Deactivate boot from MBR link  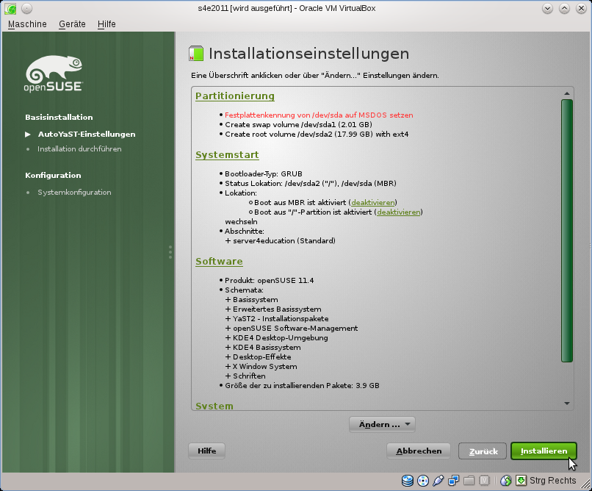pos(373,202)
